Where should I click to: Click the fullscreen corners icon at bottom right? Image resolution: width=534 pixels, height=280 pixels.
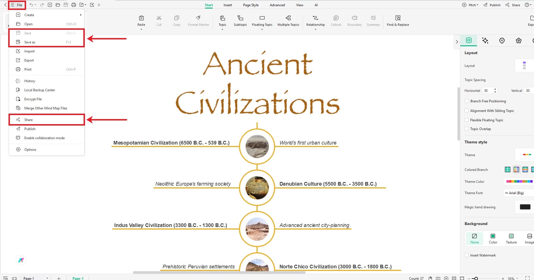coord(527,278)
